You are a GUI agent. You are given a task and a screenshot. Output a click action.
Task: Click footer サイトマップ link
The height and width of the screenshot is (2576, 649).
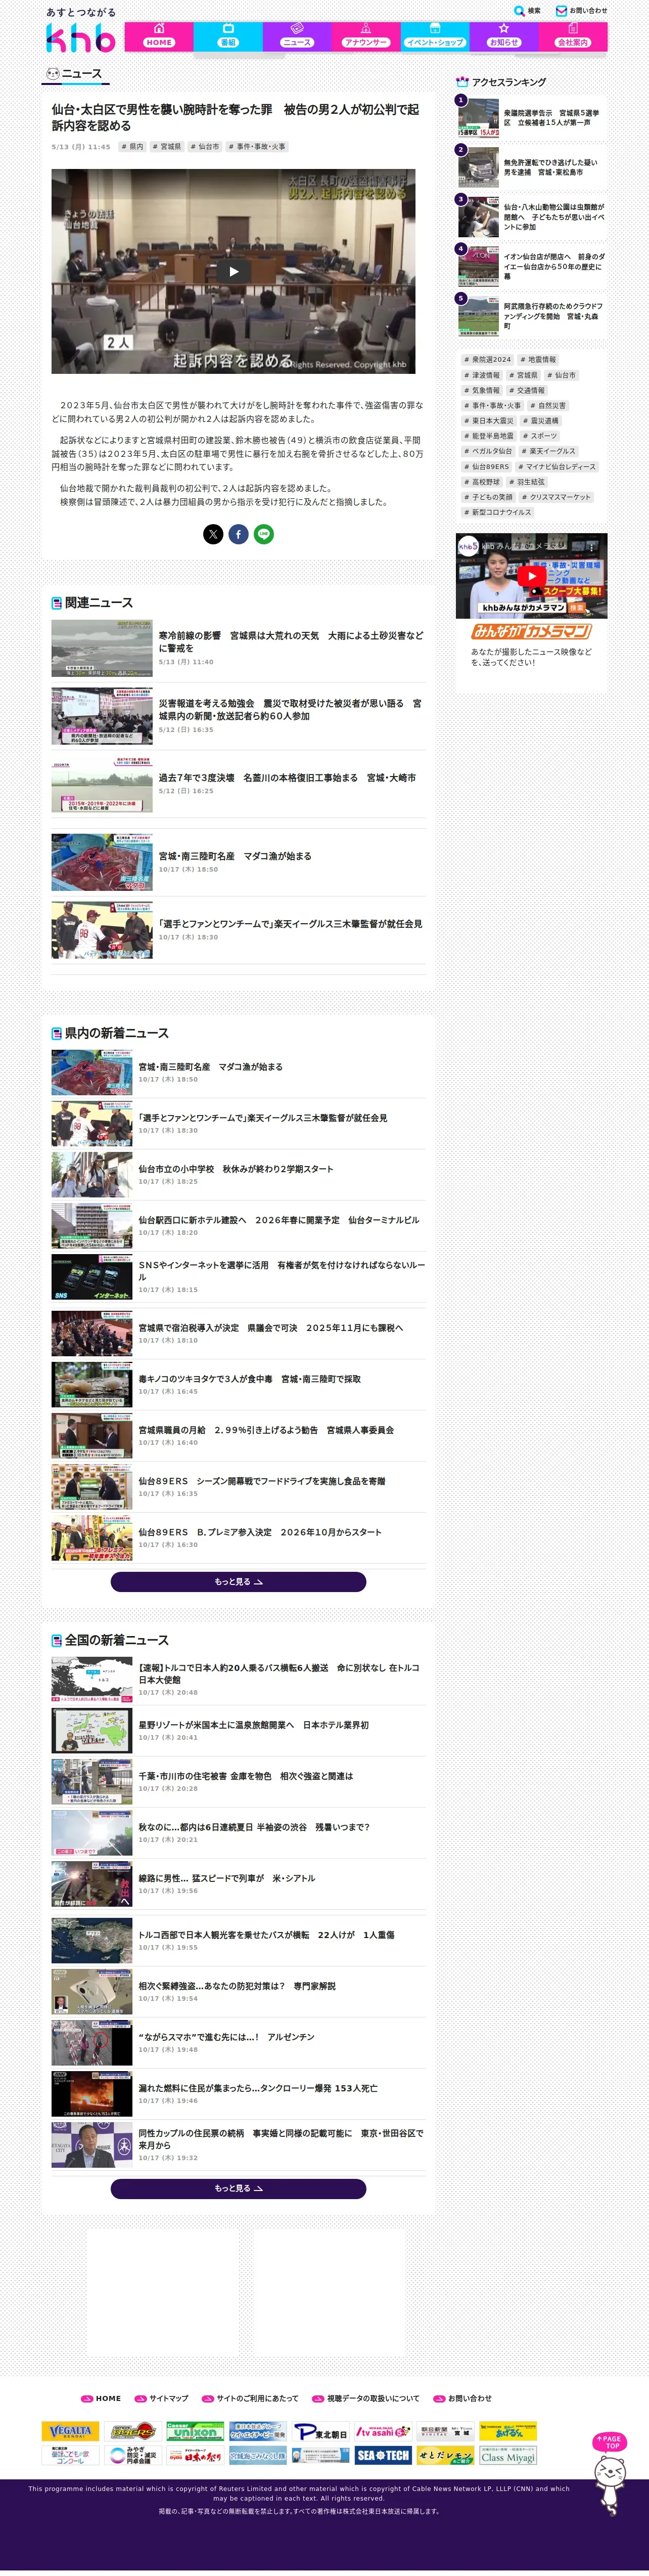tap(162, 2398)
